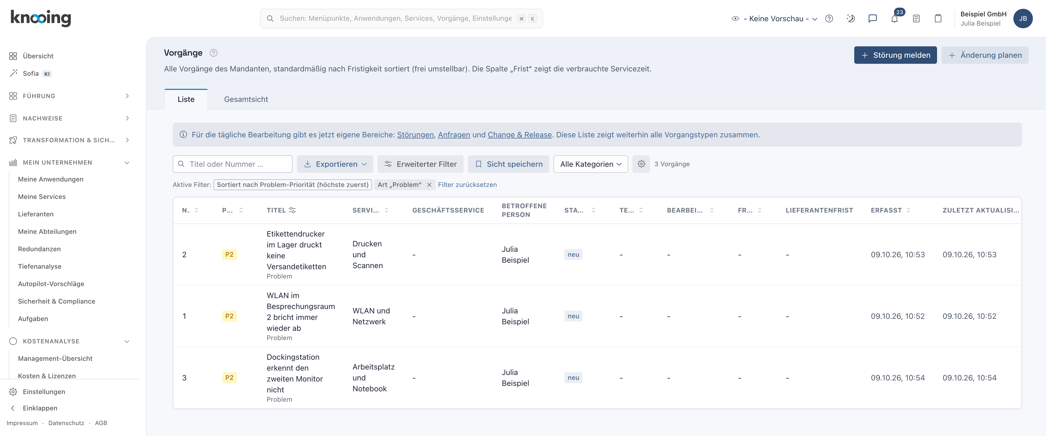Screen dimensions: 1046x436
Task: Collapse the KOSTENANALYSE section
Action: coord(70,341)
